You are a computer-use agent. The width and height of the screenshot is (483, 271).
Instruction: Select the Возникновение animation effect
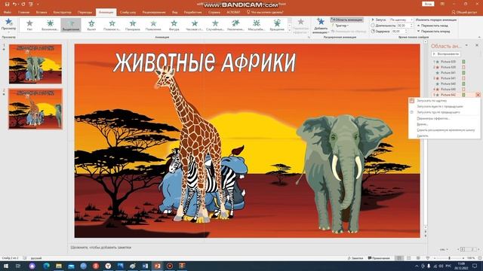(x=50, y=25)
